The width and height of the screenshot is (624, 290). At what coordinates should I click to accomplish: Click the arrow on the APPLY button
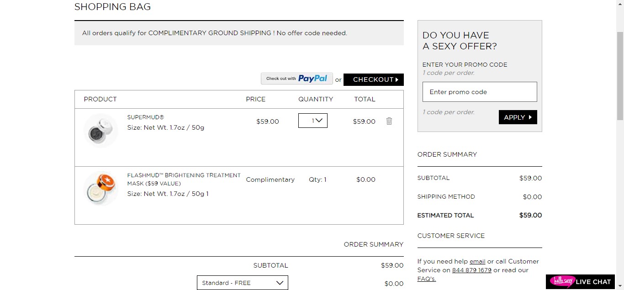coord(530,117)
